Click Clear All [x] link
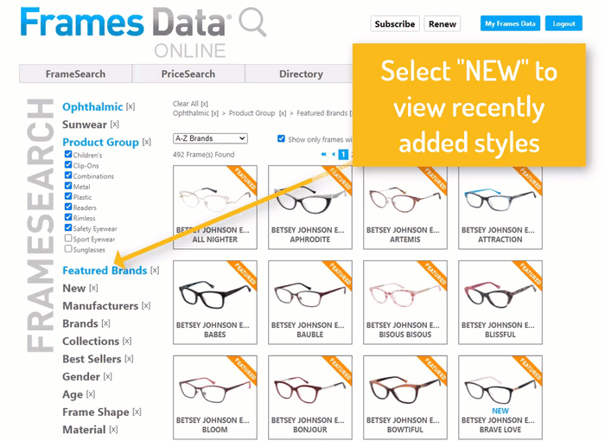This screenshot has width=605, height=441. click(x=190, y=104)
